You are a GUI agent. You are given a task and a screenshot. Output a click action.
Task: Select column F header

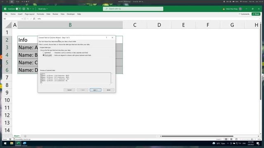click(x=208, y=25)
